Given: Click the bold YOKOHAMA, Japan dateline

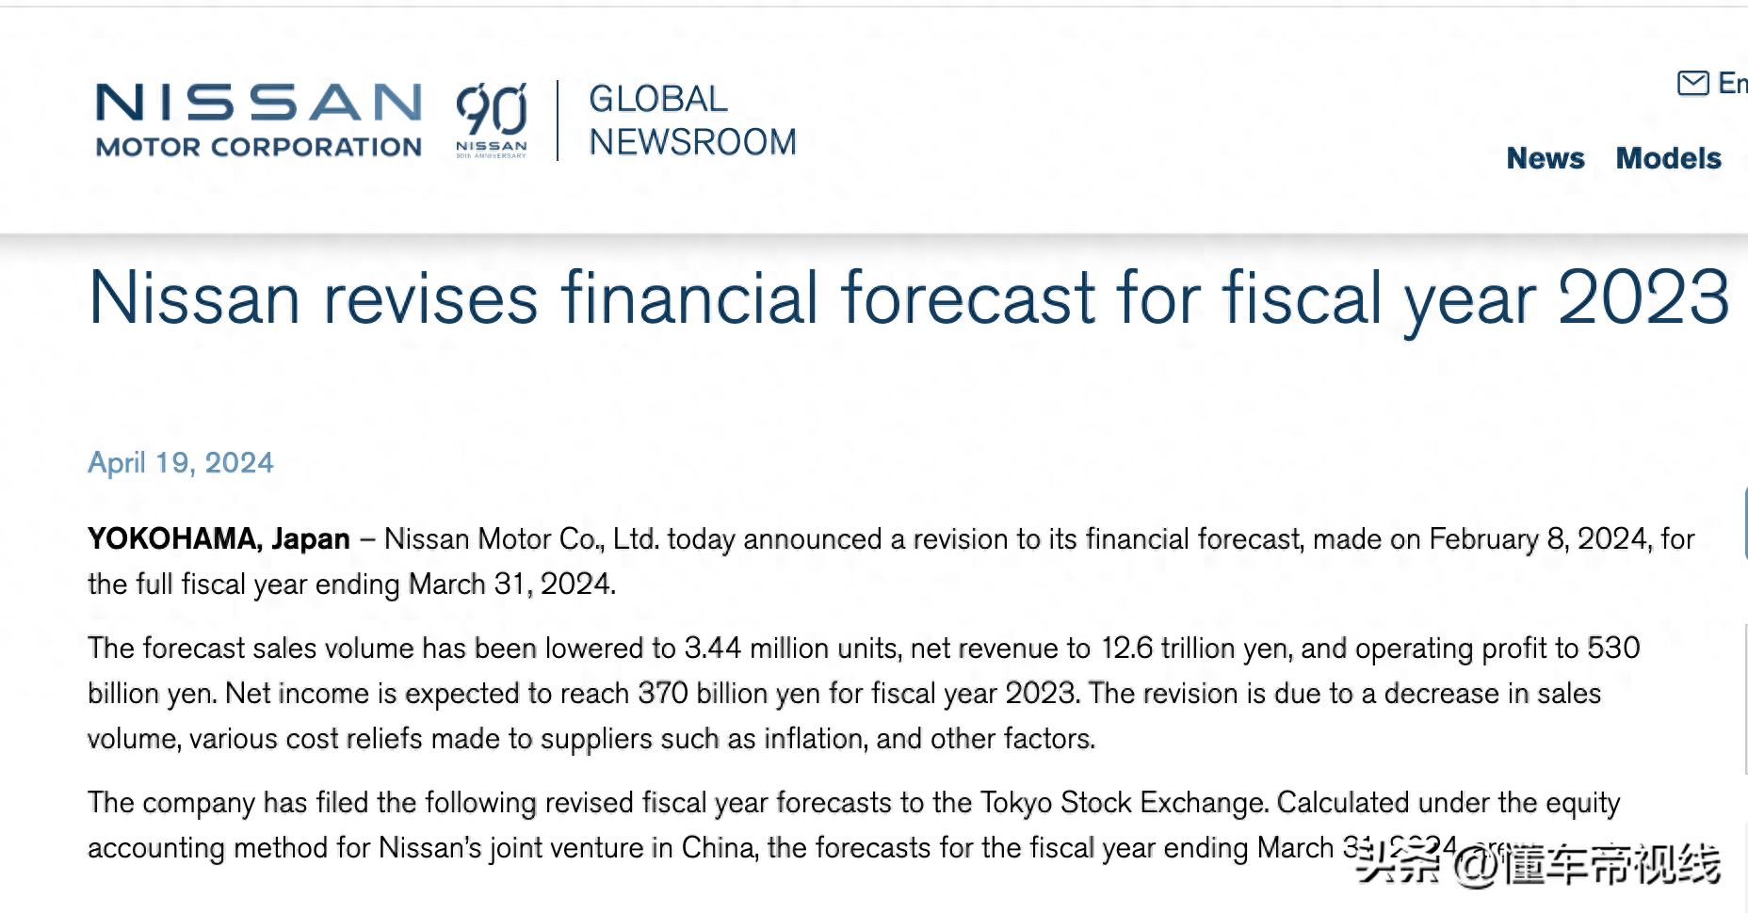Looking at the screenshot, I should (218, 538).
